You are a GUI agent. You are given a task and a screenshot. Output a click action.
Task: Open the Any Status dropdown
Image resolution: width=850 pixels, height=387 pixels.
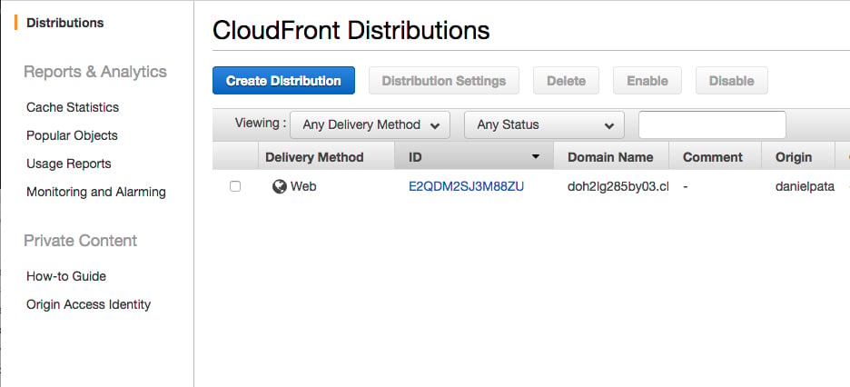544,125
